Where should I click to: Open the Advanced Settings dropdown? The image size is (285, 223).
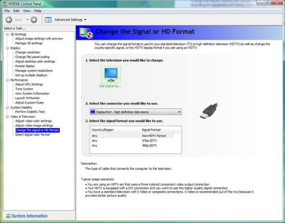pos(70,20)
